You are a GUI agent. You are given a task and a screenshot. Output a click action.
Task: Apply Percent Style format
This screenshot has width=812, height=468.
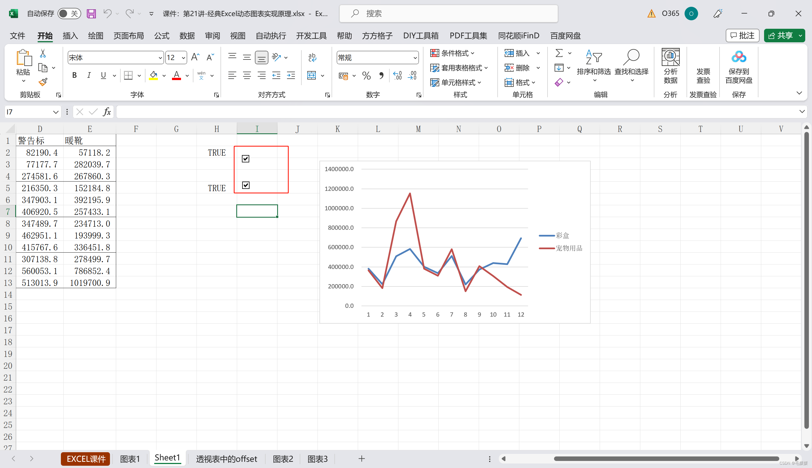(366, 76)
